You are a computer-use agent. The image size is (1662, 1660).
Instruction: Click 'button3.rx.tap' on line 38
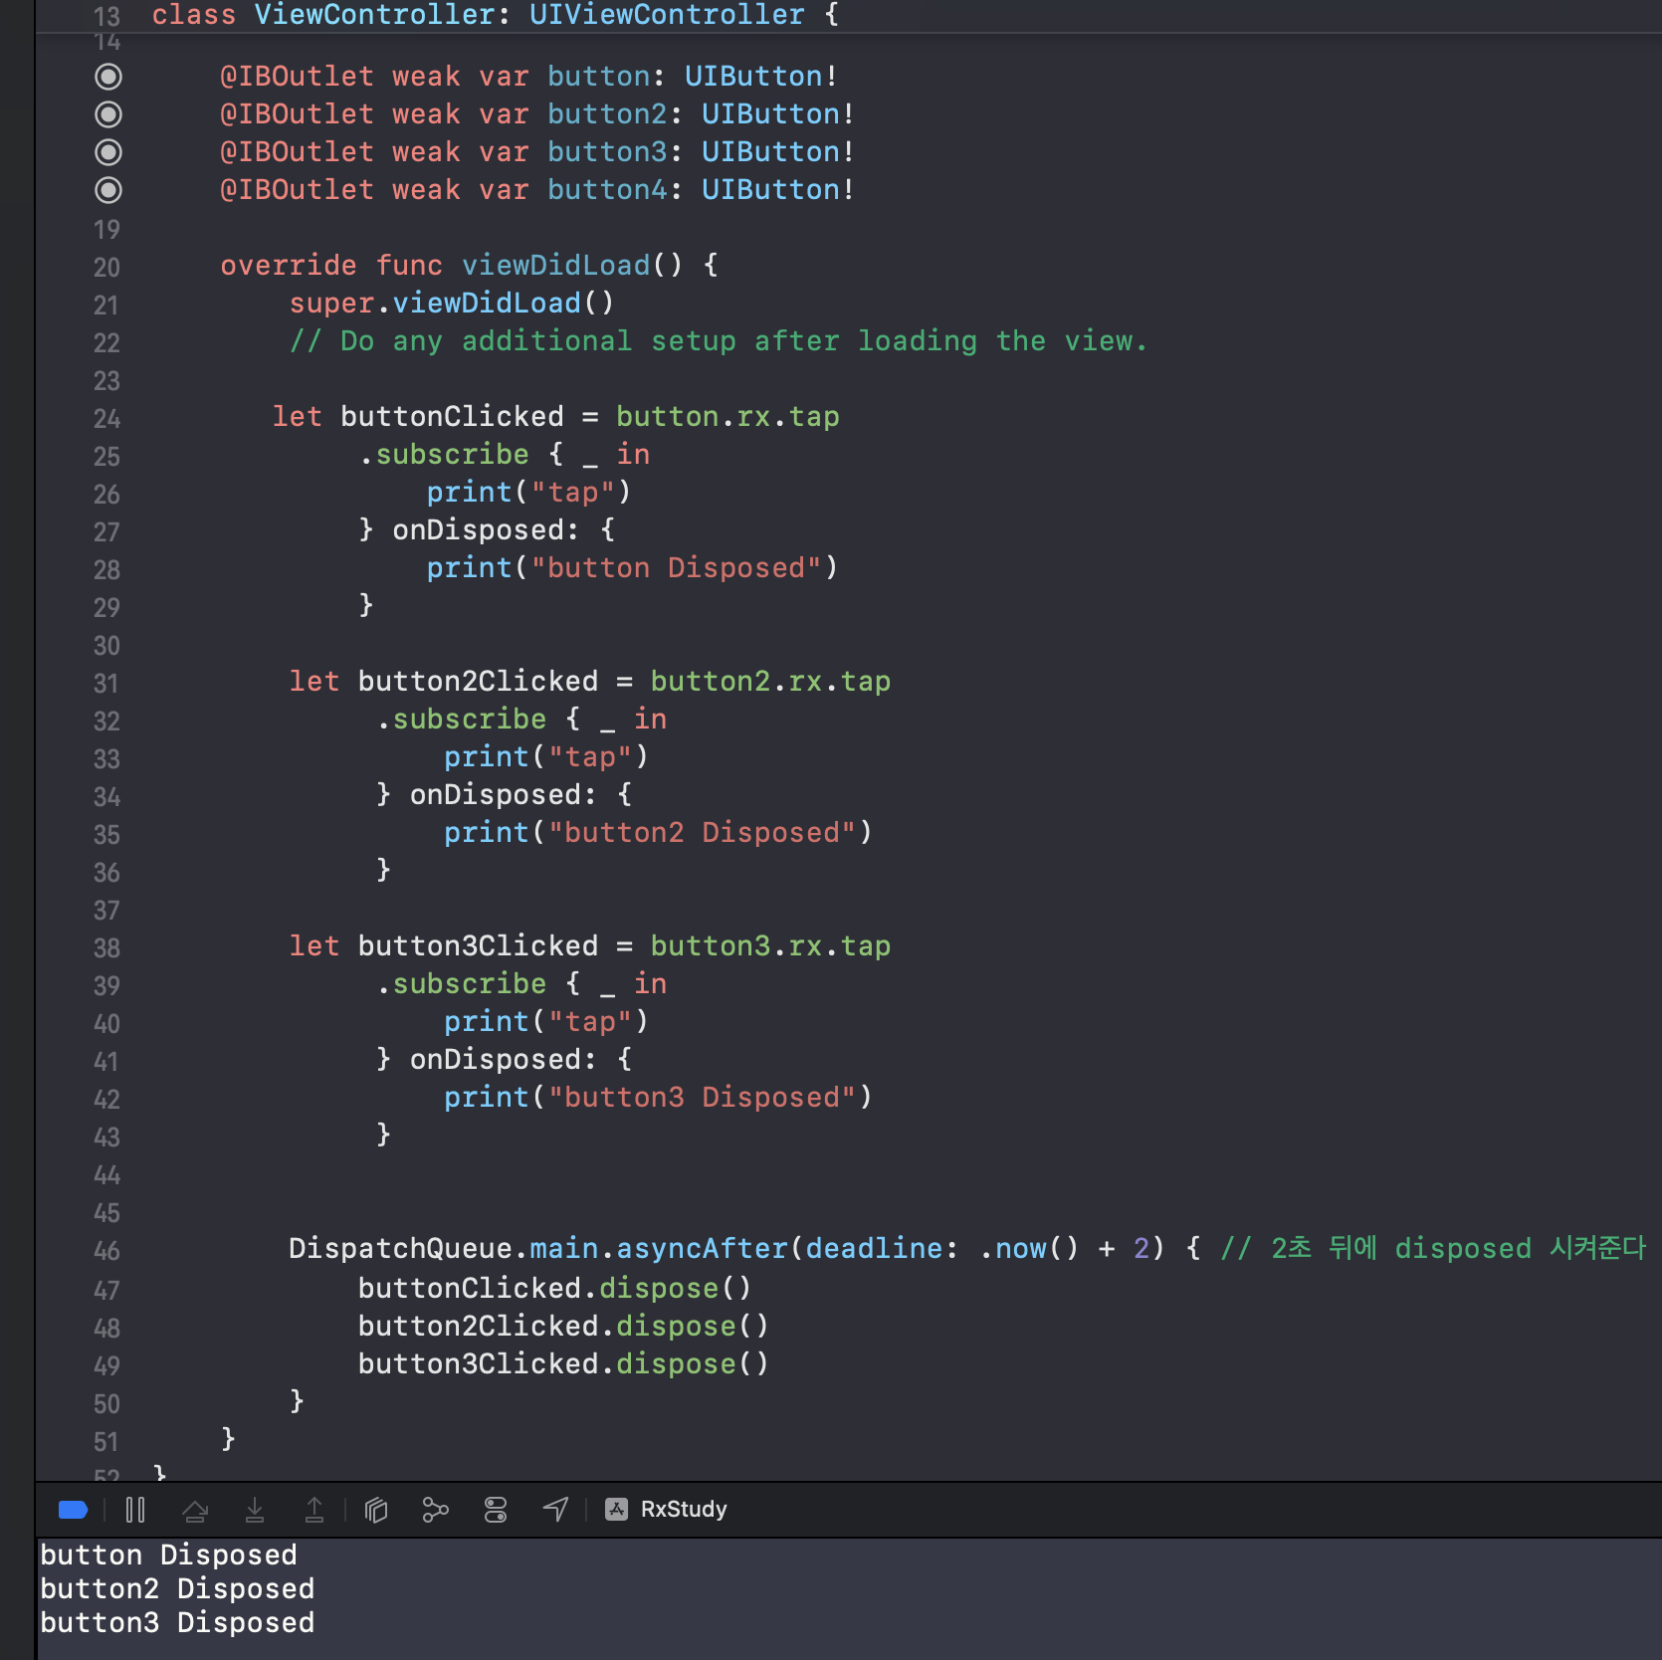770,946
